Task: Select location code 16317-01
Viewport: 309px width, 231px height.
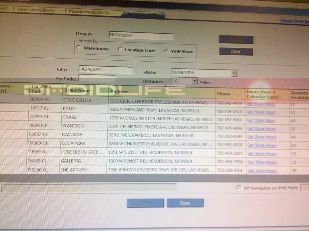Action: pyautogui.click(x=39, y=108)
